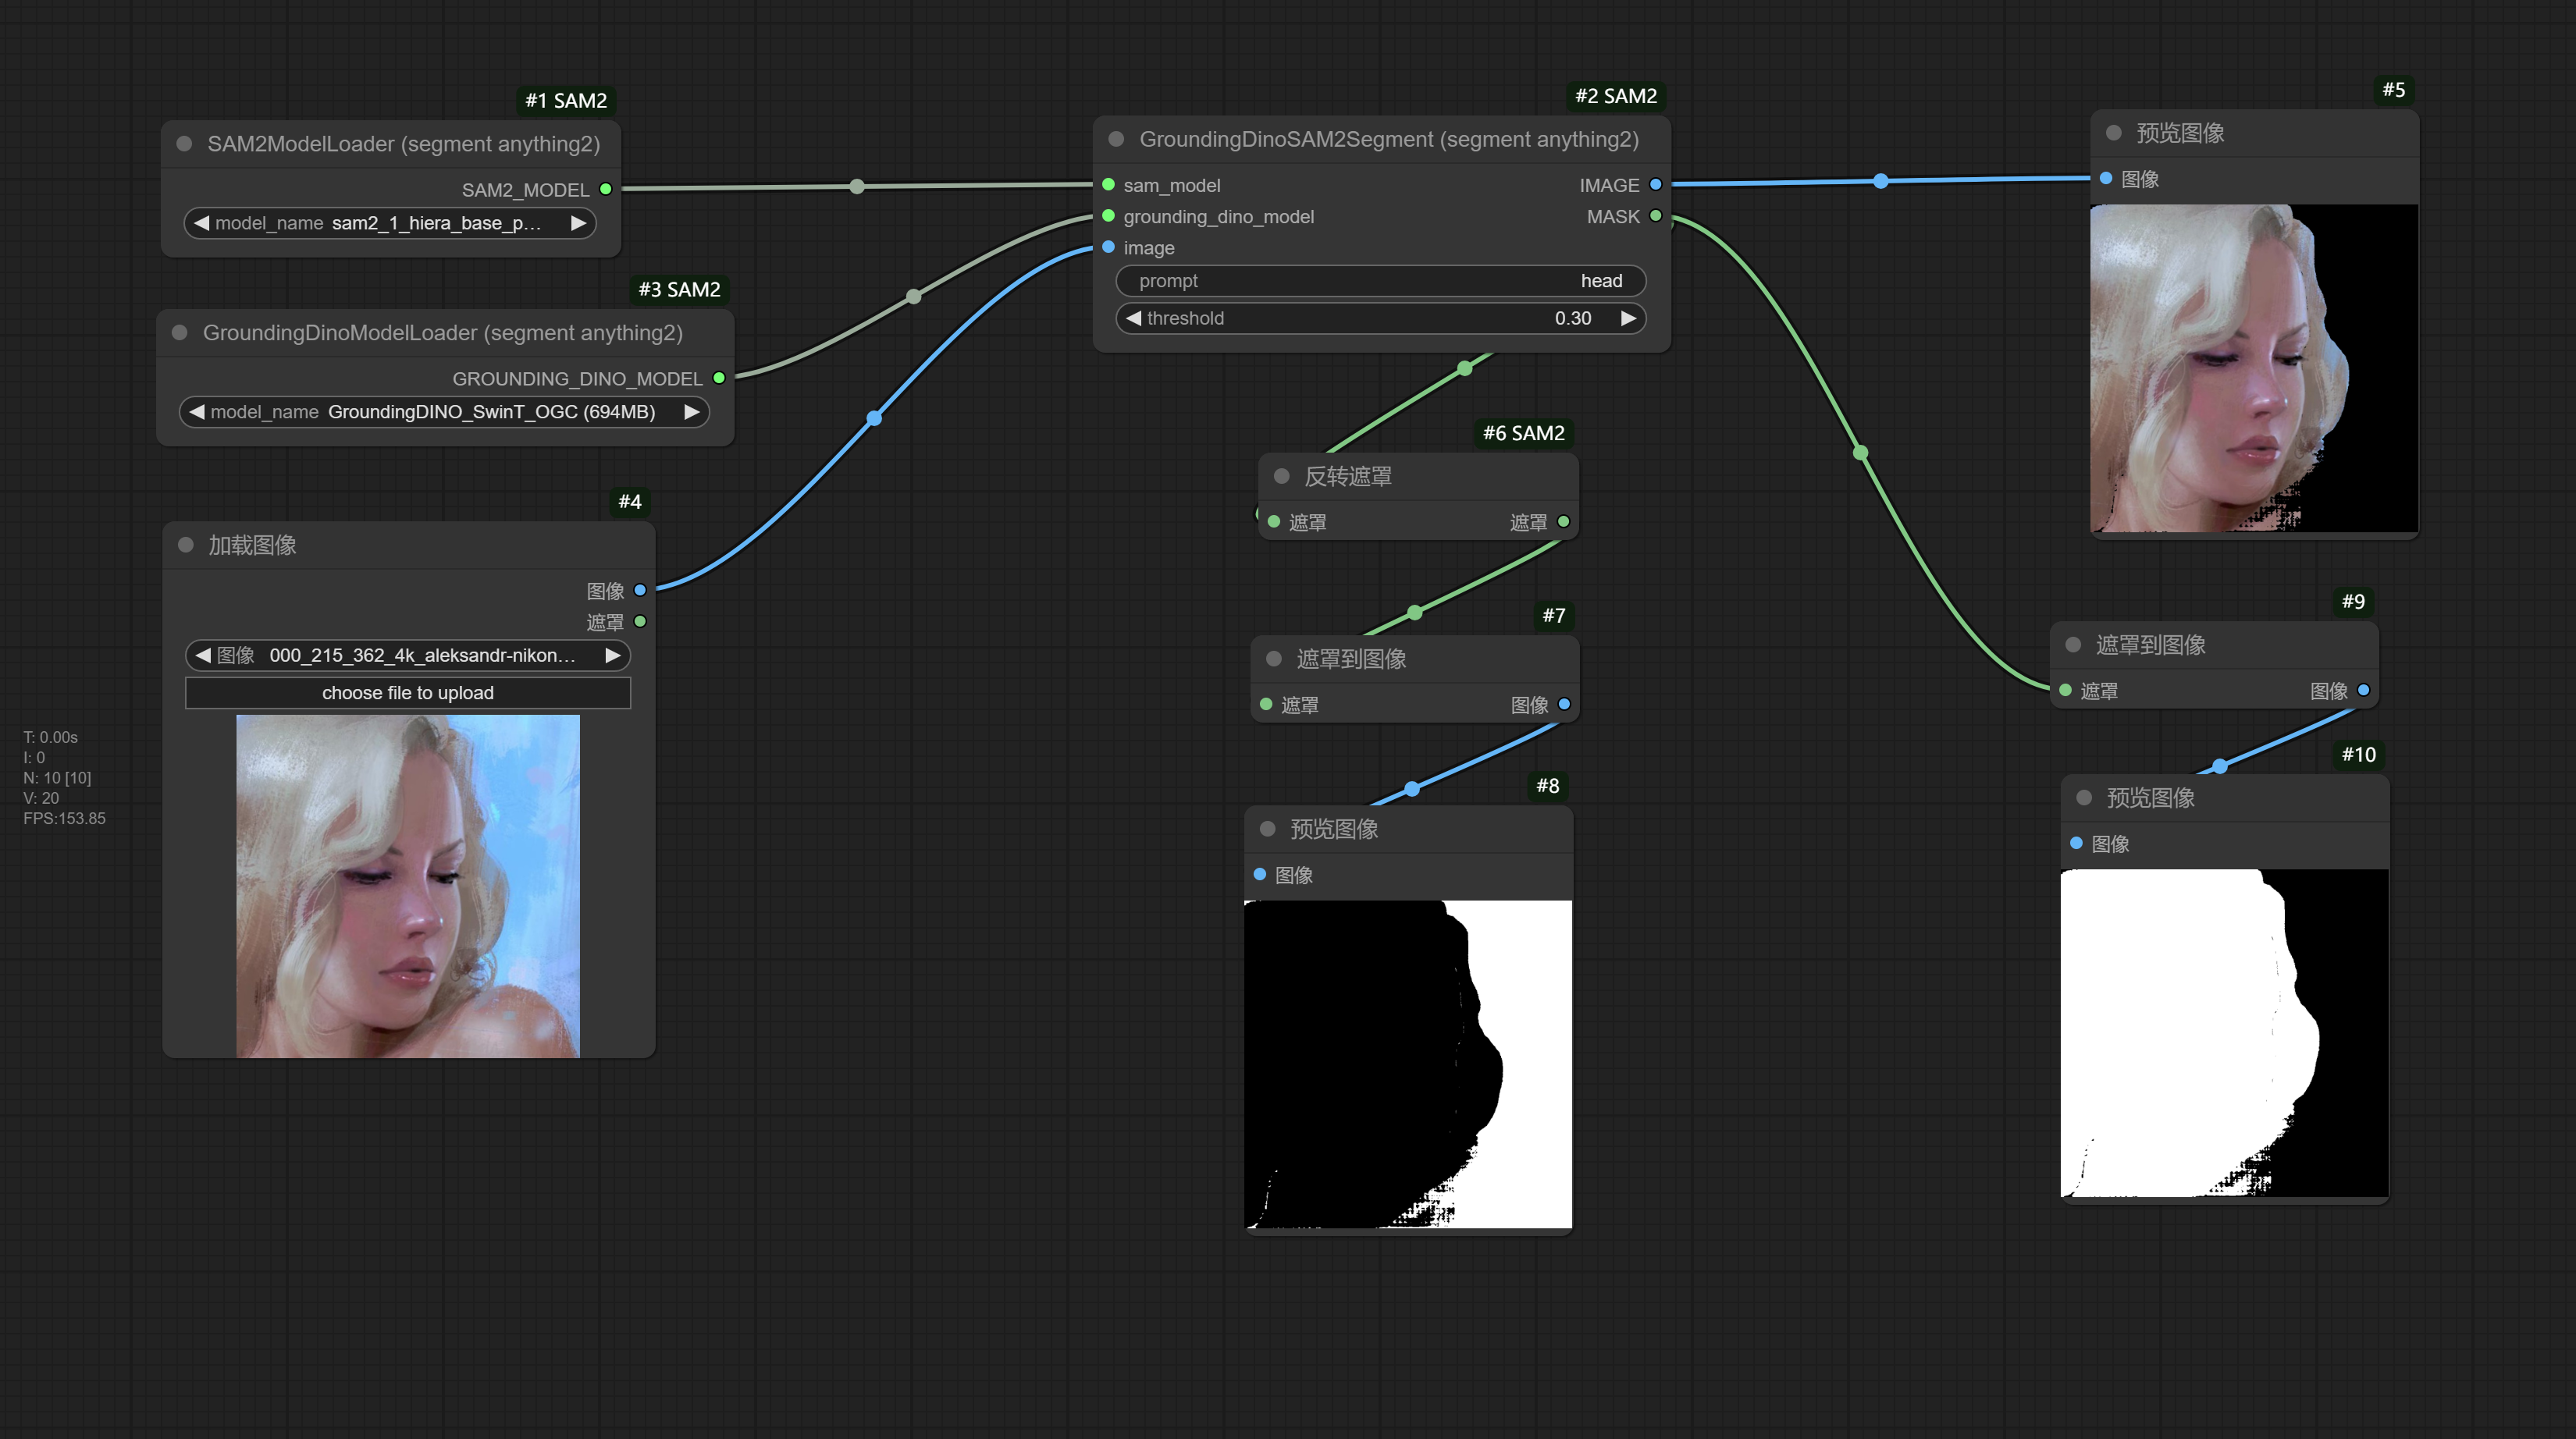2576x1439 pixels.
Task: Collapse preview node #8 via its dot
Action: point(1268,829)
